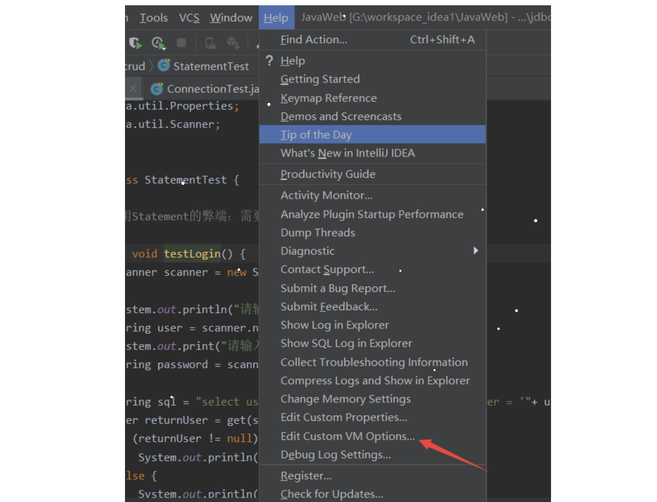Launch Activity Monitor...
This screenshot has height=502, width=657.
tap(373, 195)
